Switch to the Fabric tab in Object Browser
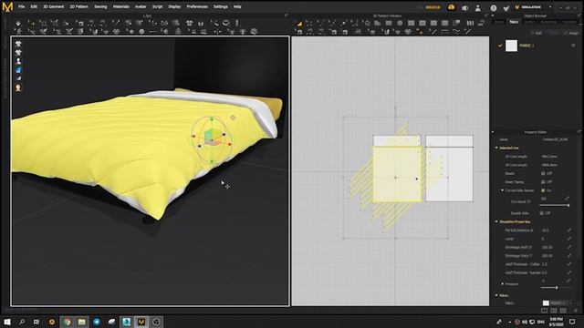The width and height of the screenshot is (584, 328). [x=514, y=22]
